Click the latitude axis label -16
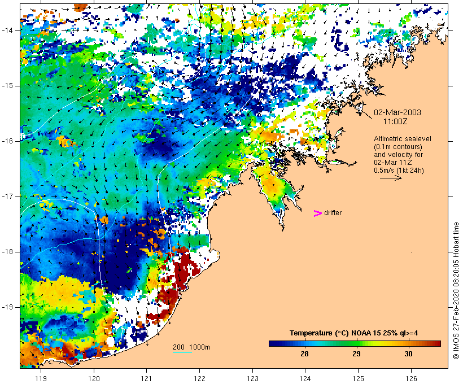This screenshot has width=463, height=384. 7,141
